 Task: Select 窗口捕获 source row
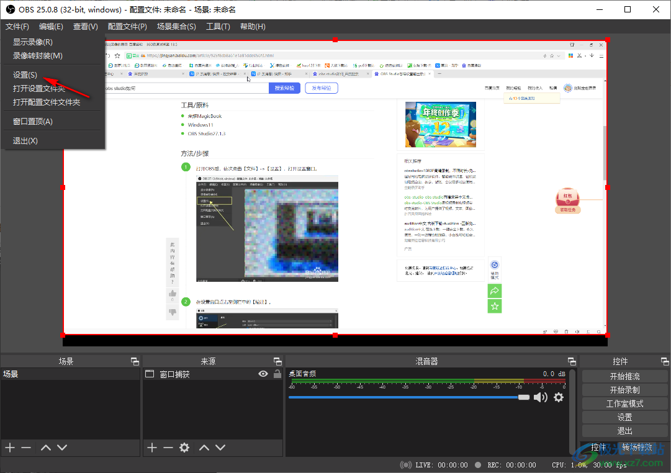point(213,374)
